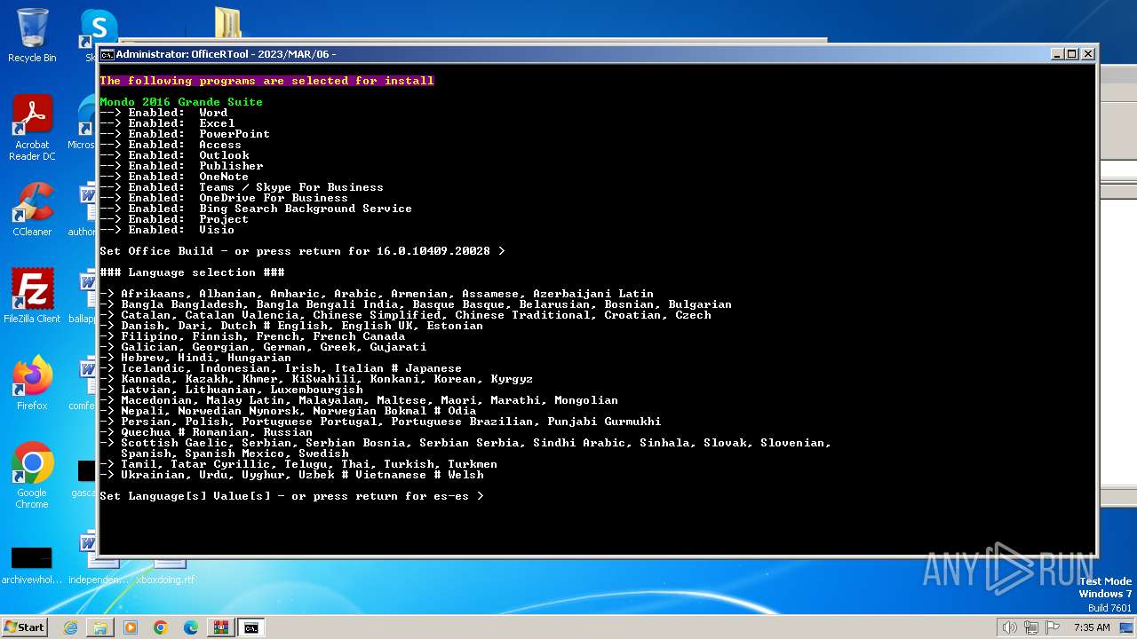
Task: Switch to the cmd console taskbar button
Action: pyautogui.click(x=251, y=627)
